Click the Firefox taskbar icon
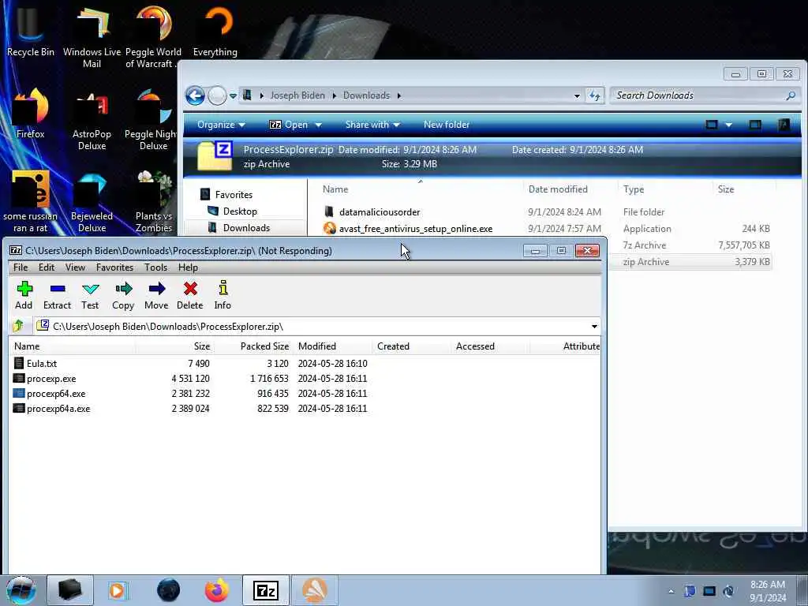 (x=217, y=590)
